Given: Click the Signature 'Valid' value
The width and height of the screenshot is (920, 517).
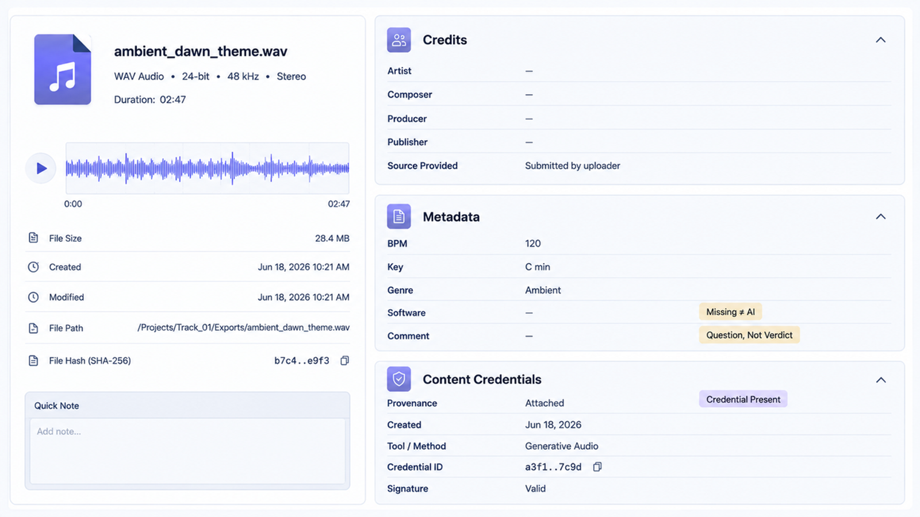Looking at the screenshot, I should [x=535, y=488].
